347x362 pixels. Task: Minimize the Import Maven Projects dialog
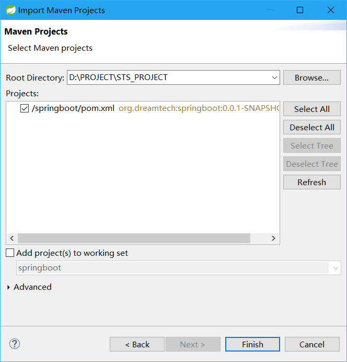tap(269, 10)
